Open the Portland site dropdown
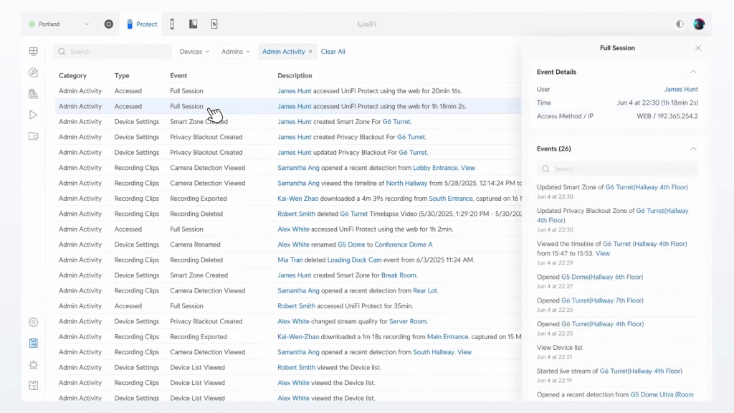Screen dimensions: 734x413 (59, 24)
